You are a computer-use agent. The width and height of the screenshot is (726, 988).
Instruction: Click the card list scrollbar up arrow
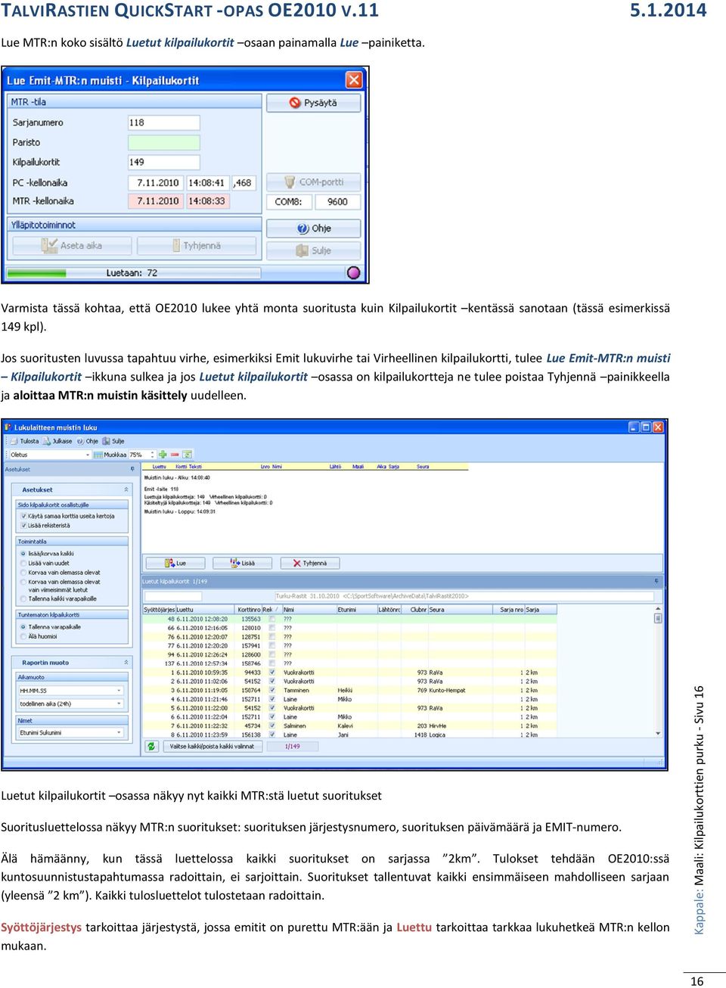coord(658,609)
